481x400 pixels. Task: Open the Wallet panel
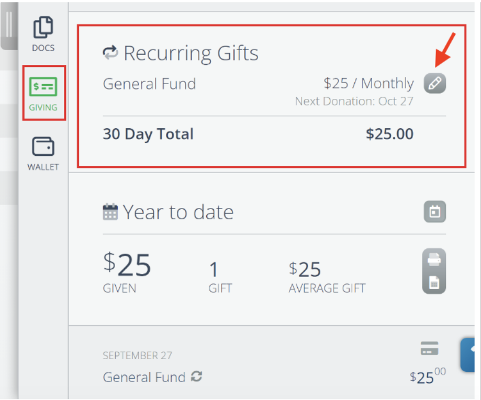point(43,152)
